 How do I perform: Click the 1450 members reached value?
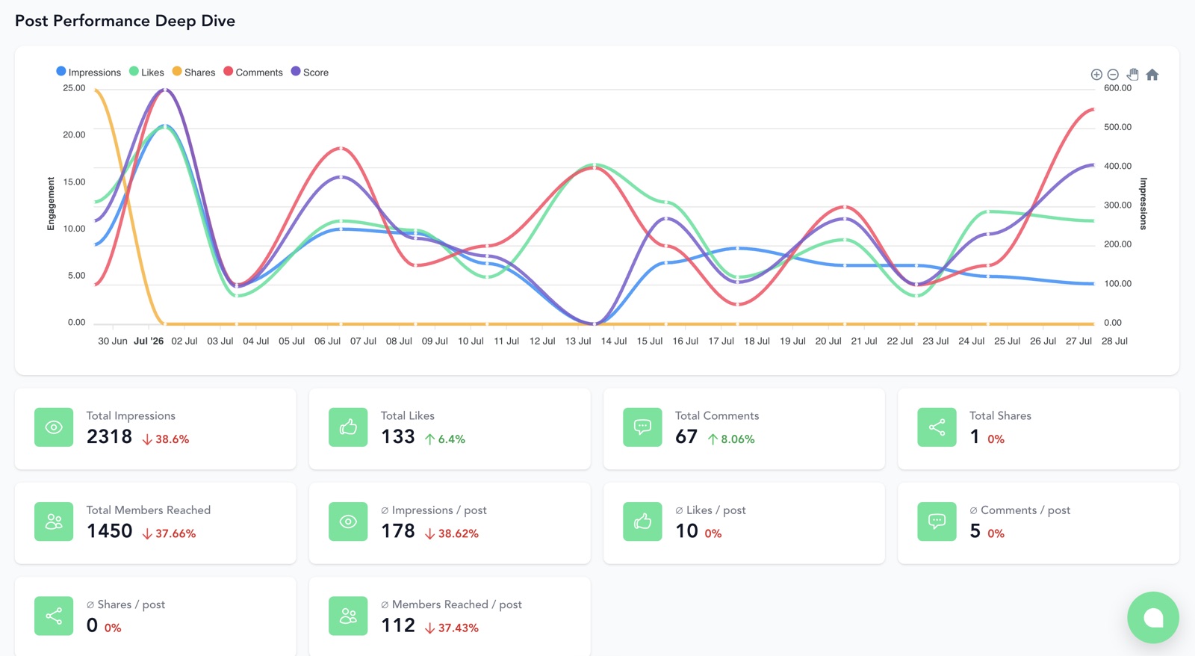point(109,531)
